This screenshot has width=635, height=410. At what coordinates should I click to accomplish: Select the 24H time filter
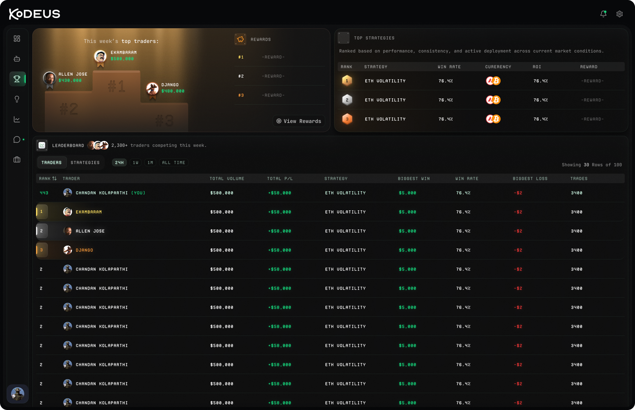click(119, 163)
